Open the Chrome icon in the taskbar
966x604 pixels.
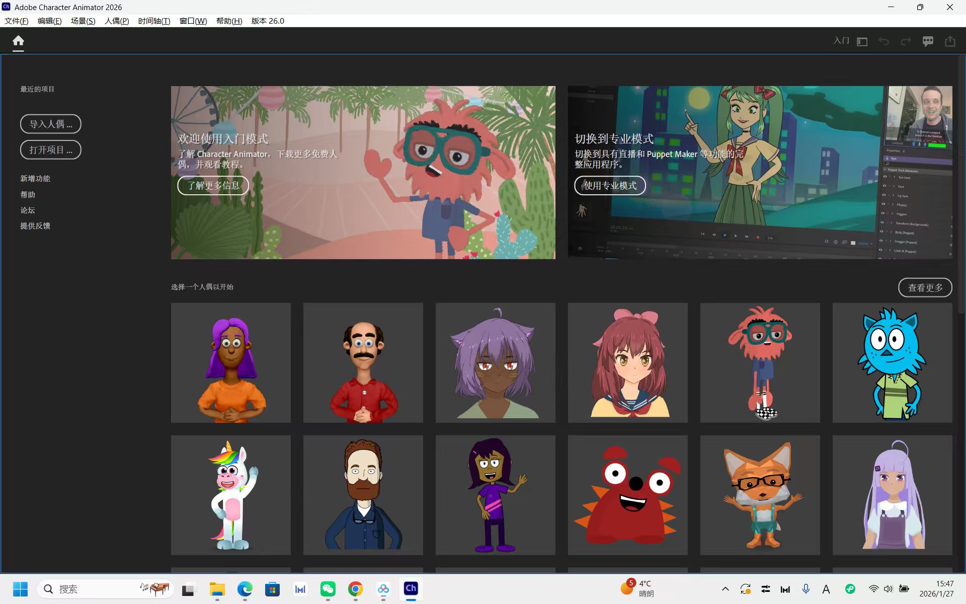coord(355,588)
